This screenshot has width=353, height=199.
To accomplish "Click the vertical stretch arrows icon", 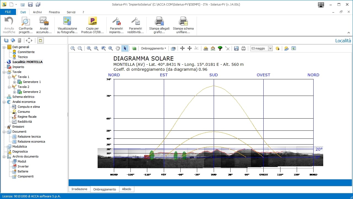I will click(189, 48).
